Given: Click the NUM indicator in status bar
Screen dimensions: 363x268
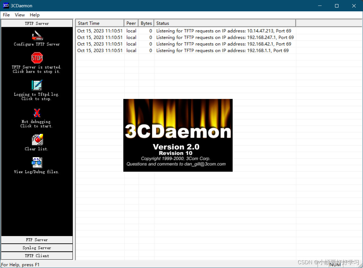Looking at the screenshot, I should (x=335, y=265).
